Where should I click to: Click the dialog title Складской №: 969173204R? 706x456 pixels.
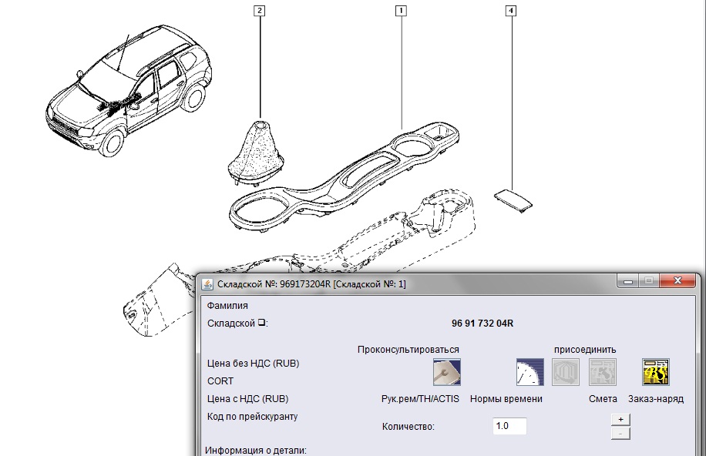tap(311, 284)
